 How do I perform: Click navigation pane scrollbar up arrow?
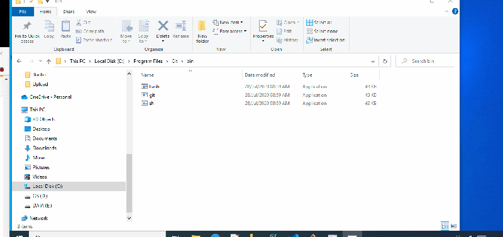click(x=130, y=74)
